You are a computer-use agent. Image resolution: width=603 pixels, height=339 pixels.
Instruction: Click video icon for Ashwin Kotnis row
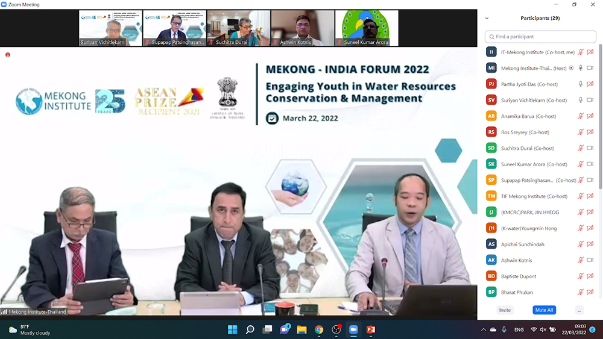pyautogui.click(x=590, y=260)
